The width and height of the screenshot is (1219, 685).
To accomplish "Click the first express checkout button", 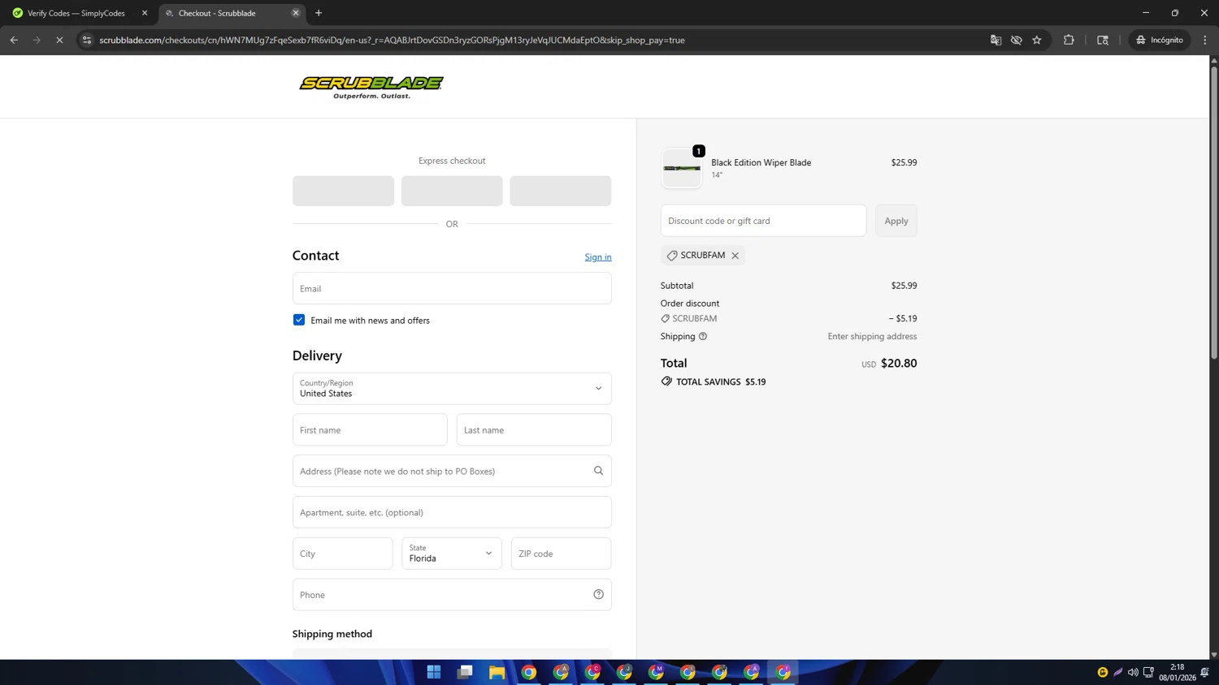I will click(343, 191).
